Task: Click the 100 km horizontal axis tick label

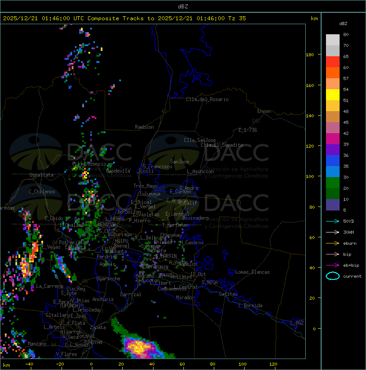Action: pyautogui.click(x=242, y=364)
